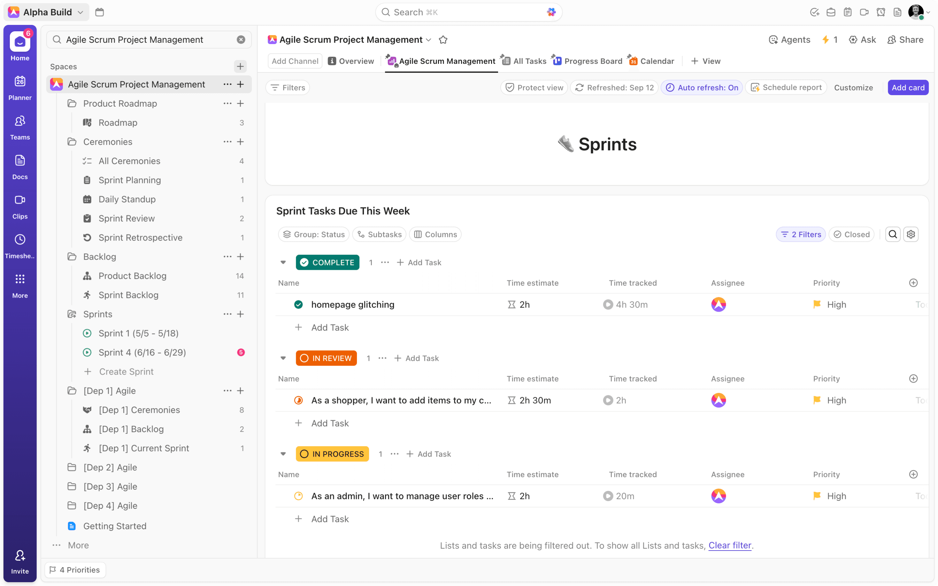Click the Clear filter link

[x=729, y=545]
